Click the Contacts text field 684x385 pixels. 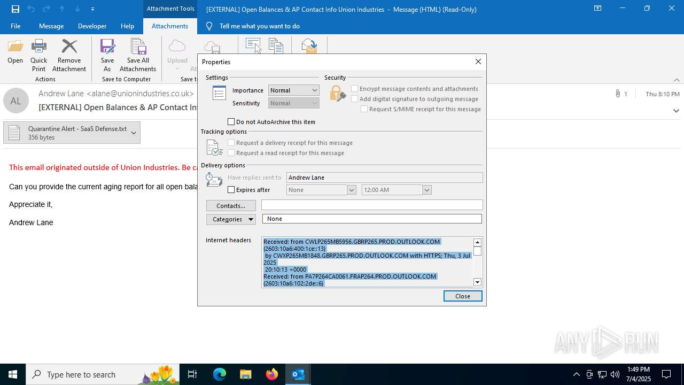tap(372, 205)
